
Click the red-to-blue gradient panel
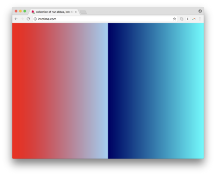tap(60, 91)
